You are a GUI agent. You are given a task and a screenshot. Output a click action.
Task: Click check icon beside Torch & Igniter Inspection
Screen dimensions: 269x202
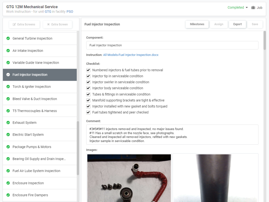coord(8,87)
